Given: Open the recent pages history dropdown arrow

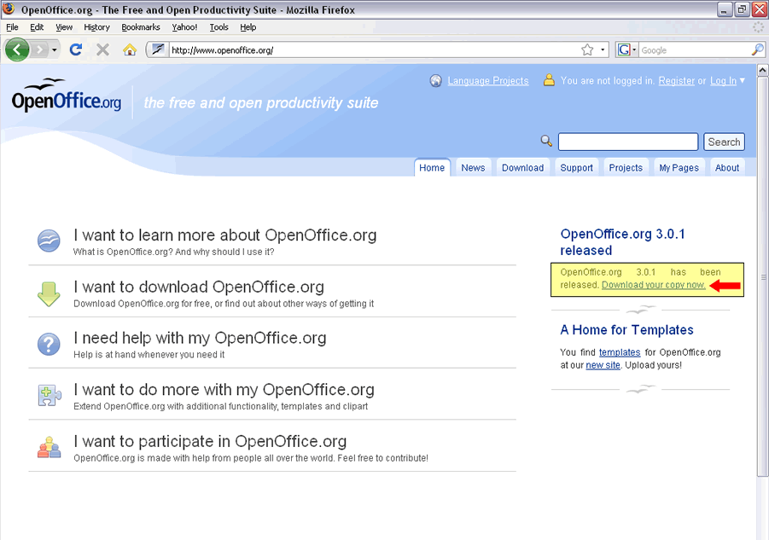Looking at the screenshot, I should (55, 50).
